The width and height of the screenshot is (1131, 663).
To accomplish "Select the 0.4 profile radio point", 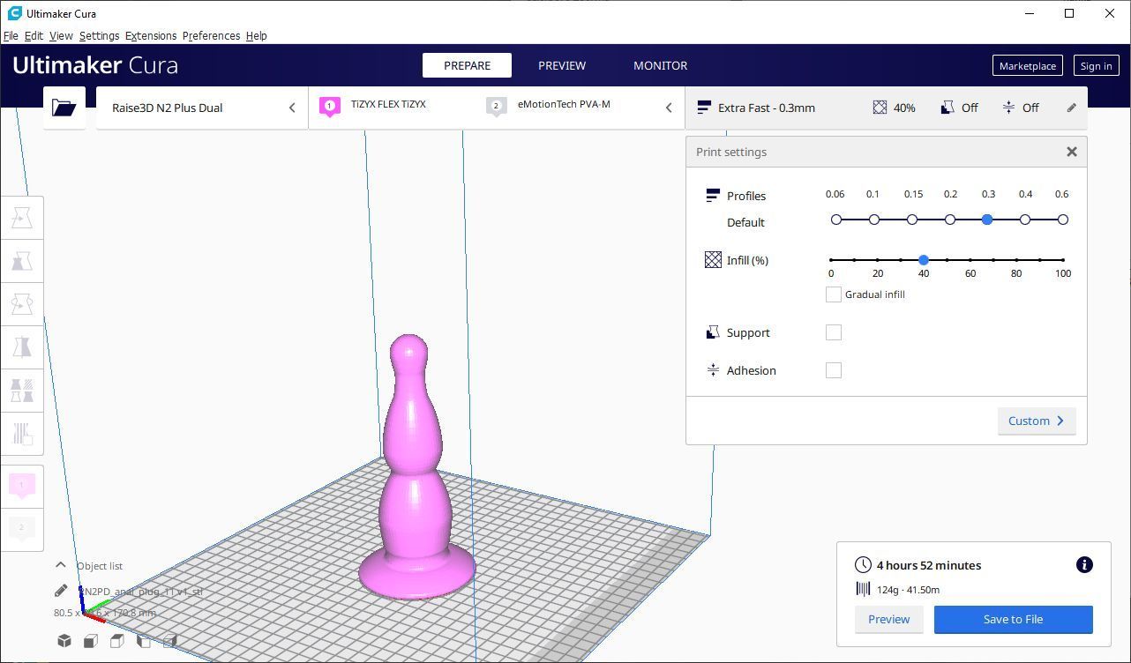I will pos(1025,220).
